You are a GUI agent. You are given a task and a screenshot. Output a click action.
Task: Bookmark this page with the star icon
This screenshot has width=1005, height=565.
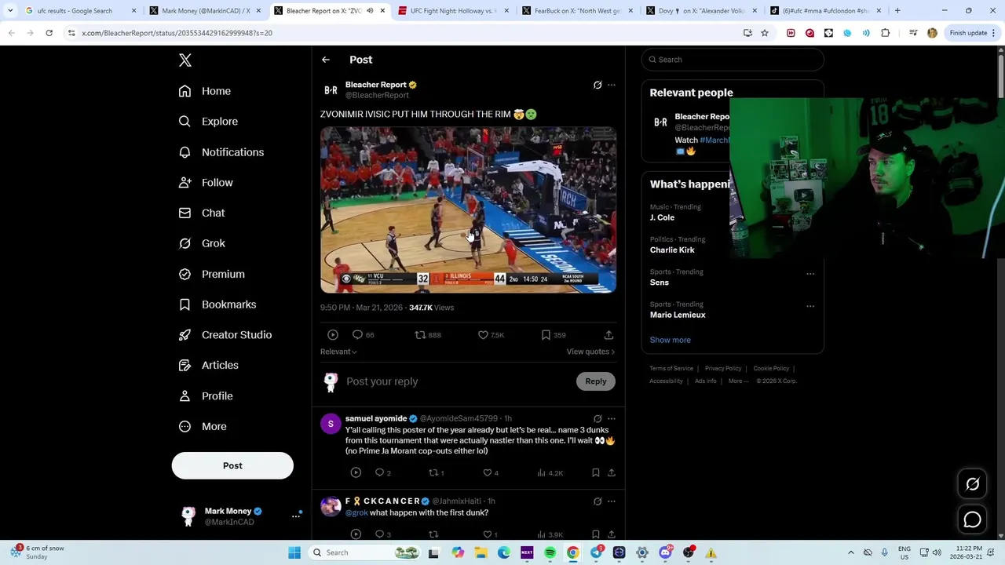point(765,33)
